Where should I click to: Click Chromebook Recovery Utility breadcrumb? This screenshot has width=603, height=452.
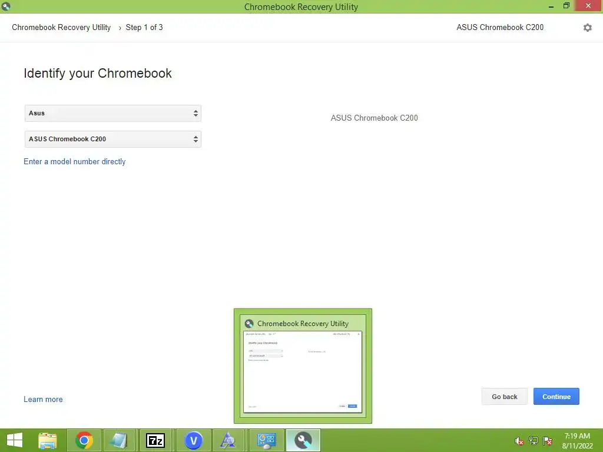pyautogui.click(x=61, y=27)
